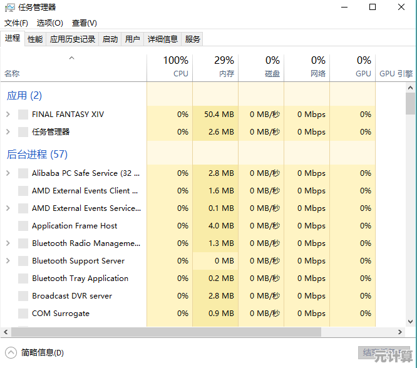Click the Bluetooth Tray Application icon
Screen dimensions: 417x368
click(23, 279)
